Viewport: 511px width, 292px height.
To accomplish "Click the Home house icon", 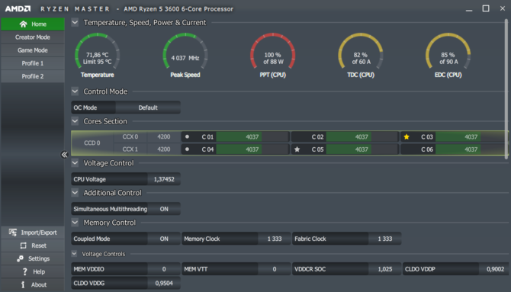I will click(x=23, y=24).
